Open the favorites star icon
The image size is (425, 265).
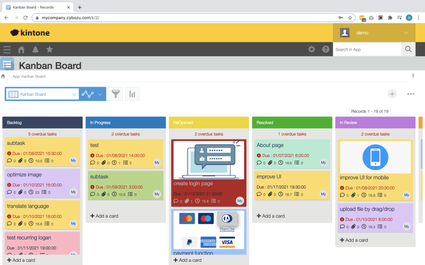(x=50, y=49)
